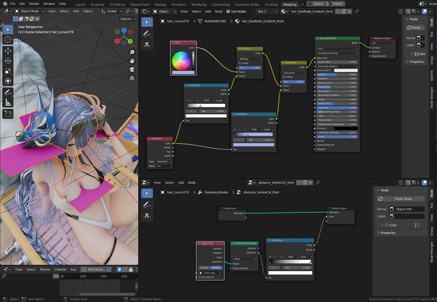Open Node menu in geometry node editor
The height and width of the screenshot is (302, 437).
(x=192, y=182)
